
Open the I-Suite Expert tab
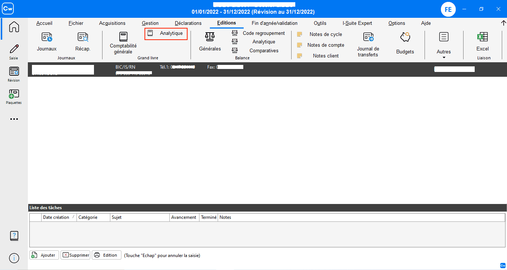tap(357, 23)
